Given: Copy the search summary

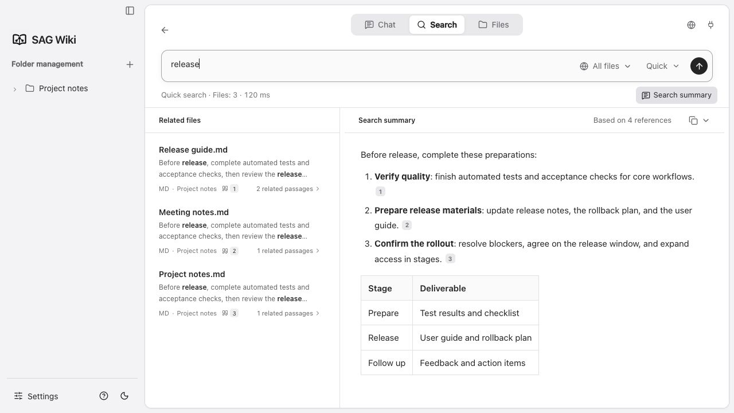Looking at the screenshot, I should pyautogui.click(x=693, y=120).
